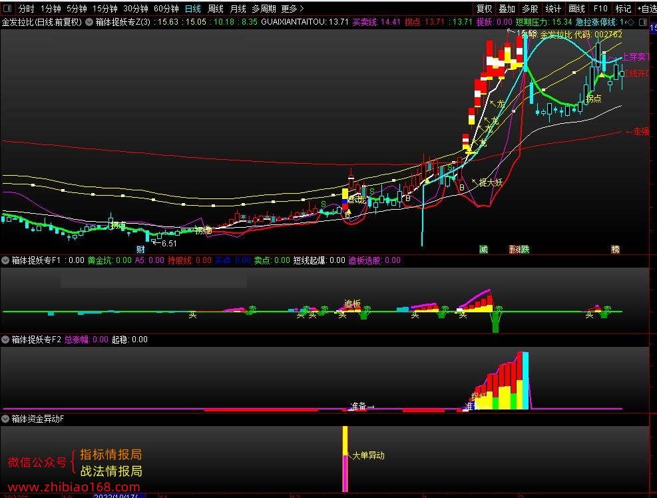The height and width of the screenshot is (498, 657).
Task: Click the yellow-magenta 大单异动 spike bar
Action: tap(345, 459)
